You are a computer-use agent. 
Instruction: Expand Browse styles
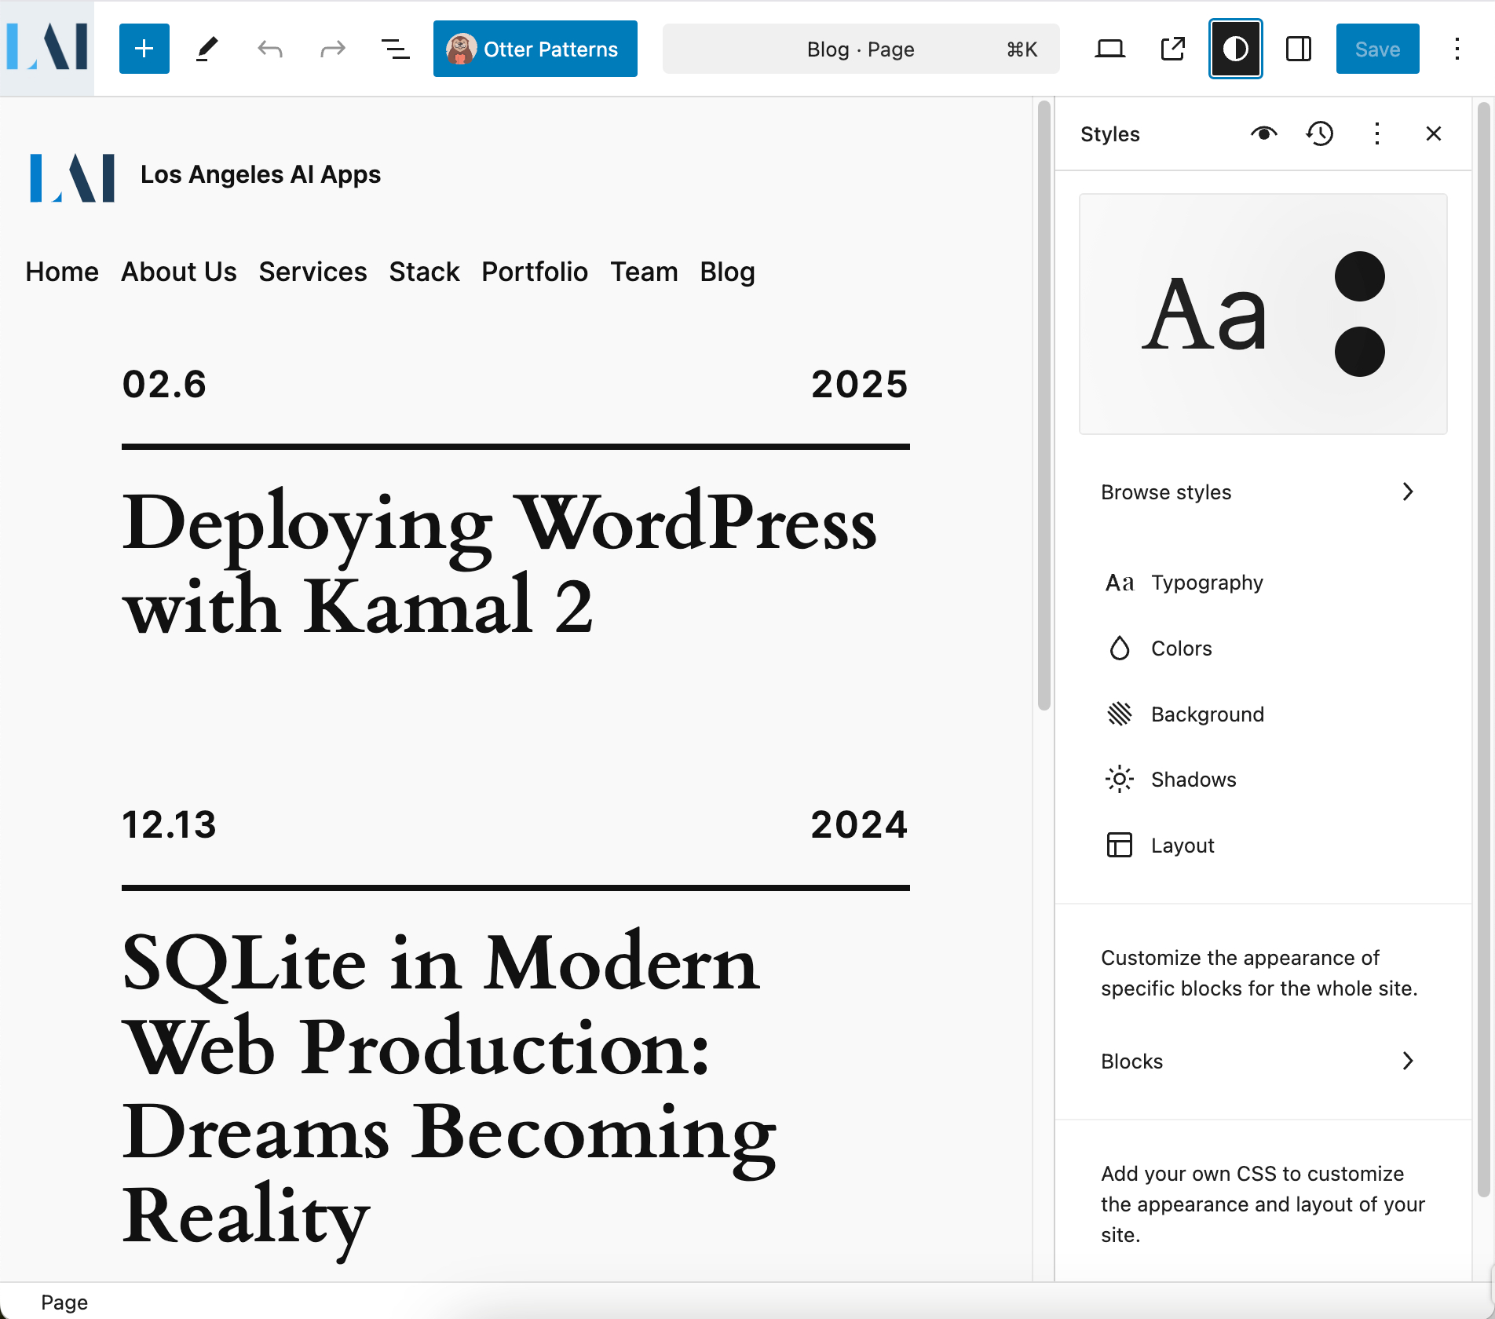1256,492
